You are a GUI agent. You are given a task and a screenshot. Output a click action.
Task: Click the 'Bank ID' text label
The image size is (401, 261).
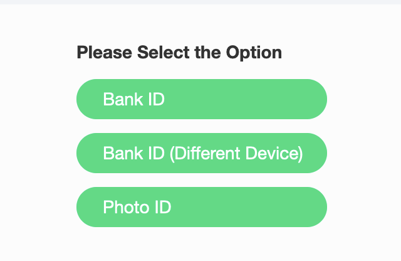tap(133, 99)
